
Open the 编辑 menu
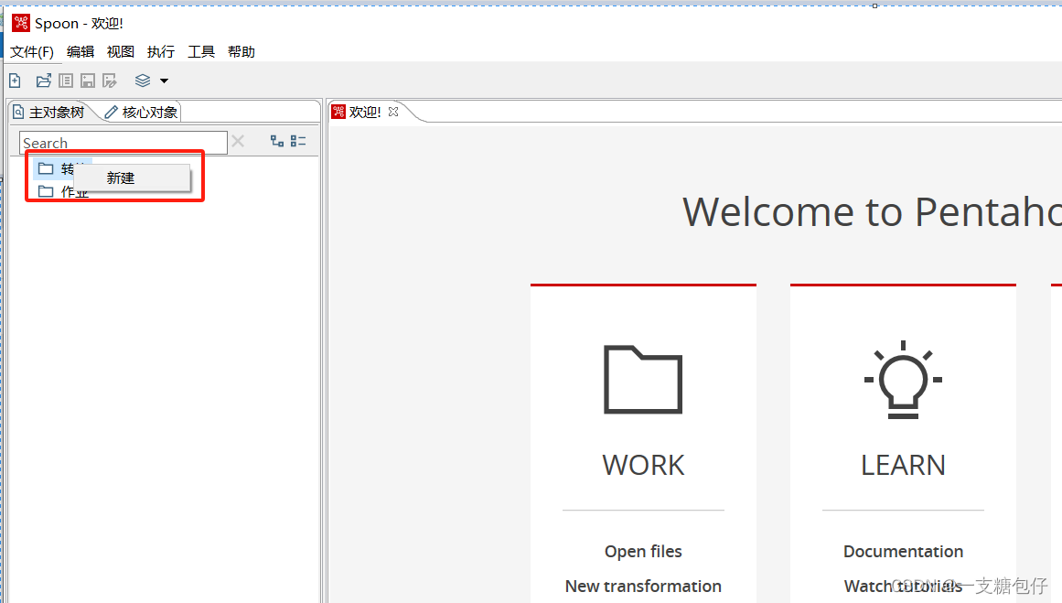click(x=80, y=52)
